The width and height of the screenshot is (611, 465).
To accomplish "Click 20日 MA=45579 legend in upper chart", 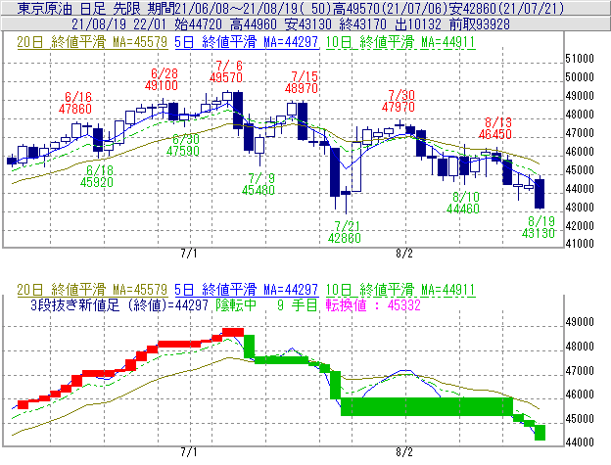I will (x=92, y=42).
